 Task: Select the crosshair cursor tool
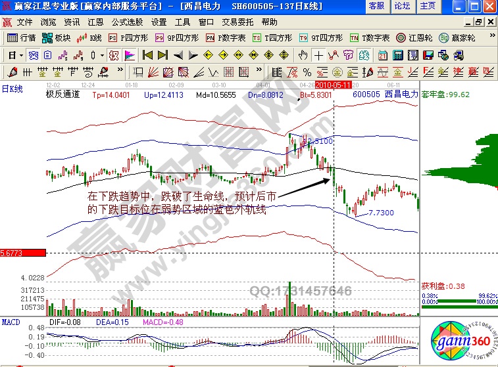[x=318, y=54]
